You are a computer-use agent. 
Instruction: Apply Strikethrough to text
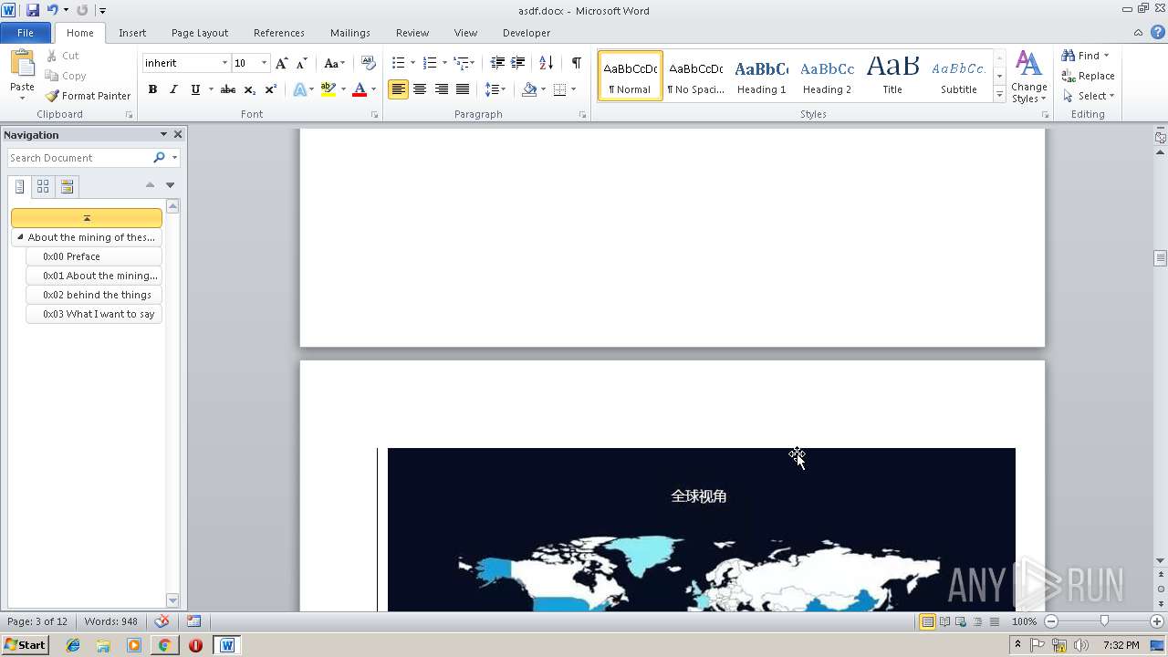pos(228,89)
